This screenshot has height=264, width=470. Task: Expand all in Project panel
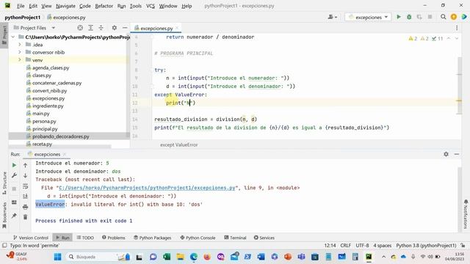(x=90, y=28)
